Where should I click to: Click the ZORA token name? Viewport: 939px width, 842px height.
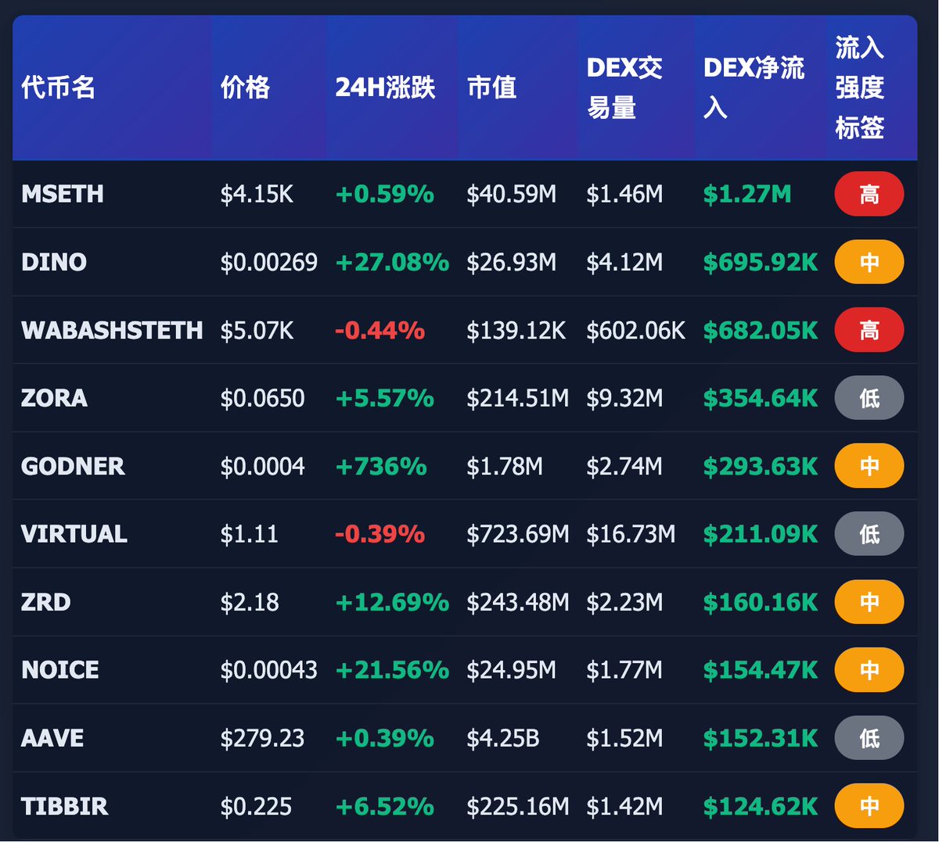54,398
